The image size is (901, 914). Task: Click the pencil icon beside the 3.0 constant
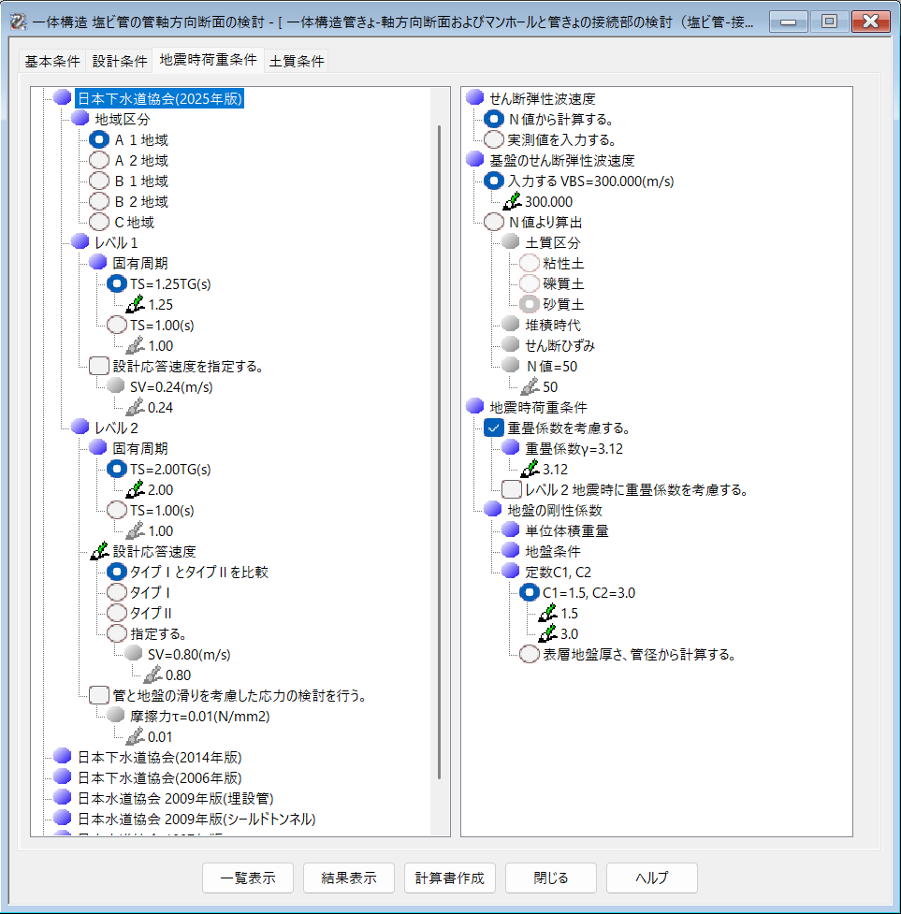547,633
